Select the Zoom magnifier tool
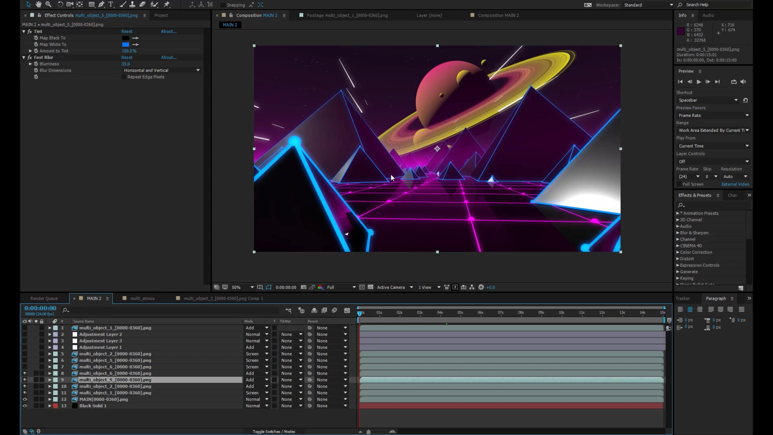 tap(48, 4)
